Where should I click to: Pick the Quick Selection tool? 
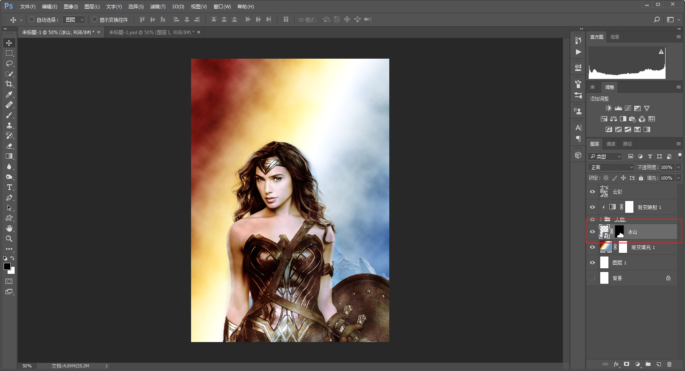[9, 74]
